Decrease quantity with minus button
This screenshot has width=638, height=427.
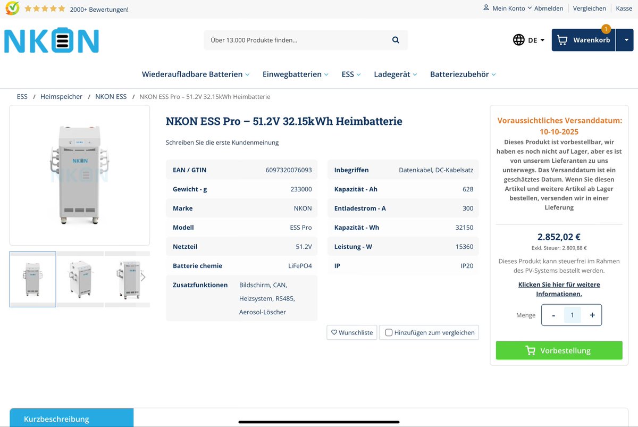(553, 315)
